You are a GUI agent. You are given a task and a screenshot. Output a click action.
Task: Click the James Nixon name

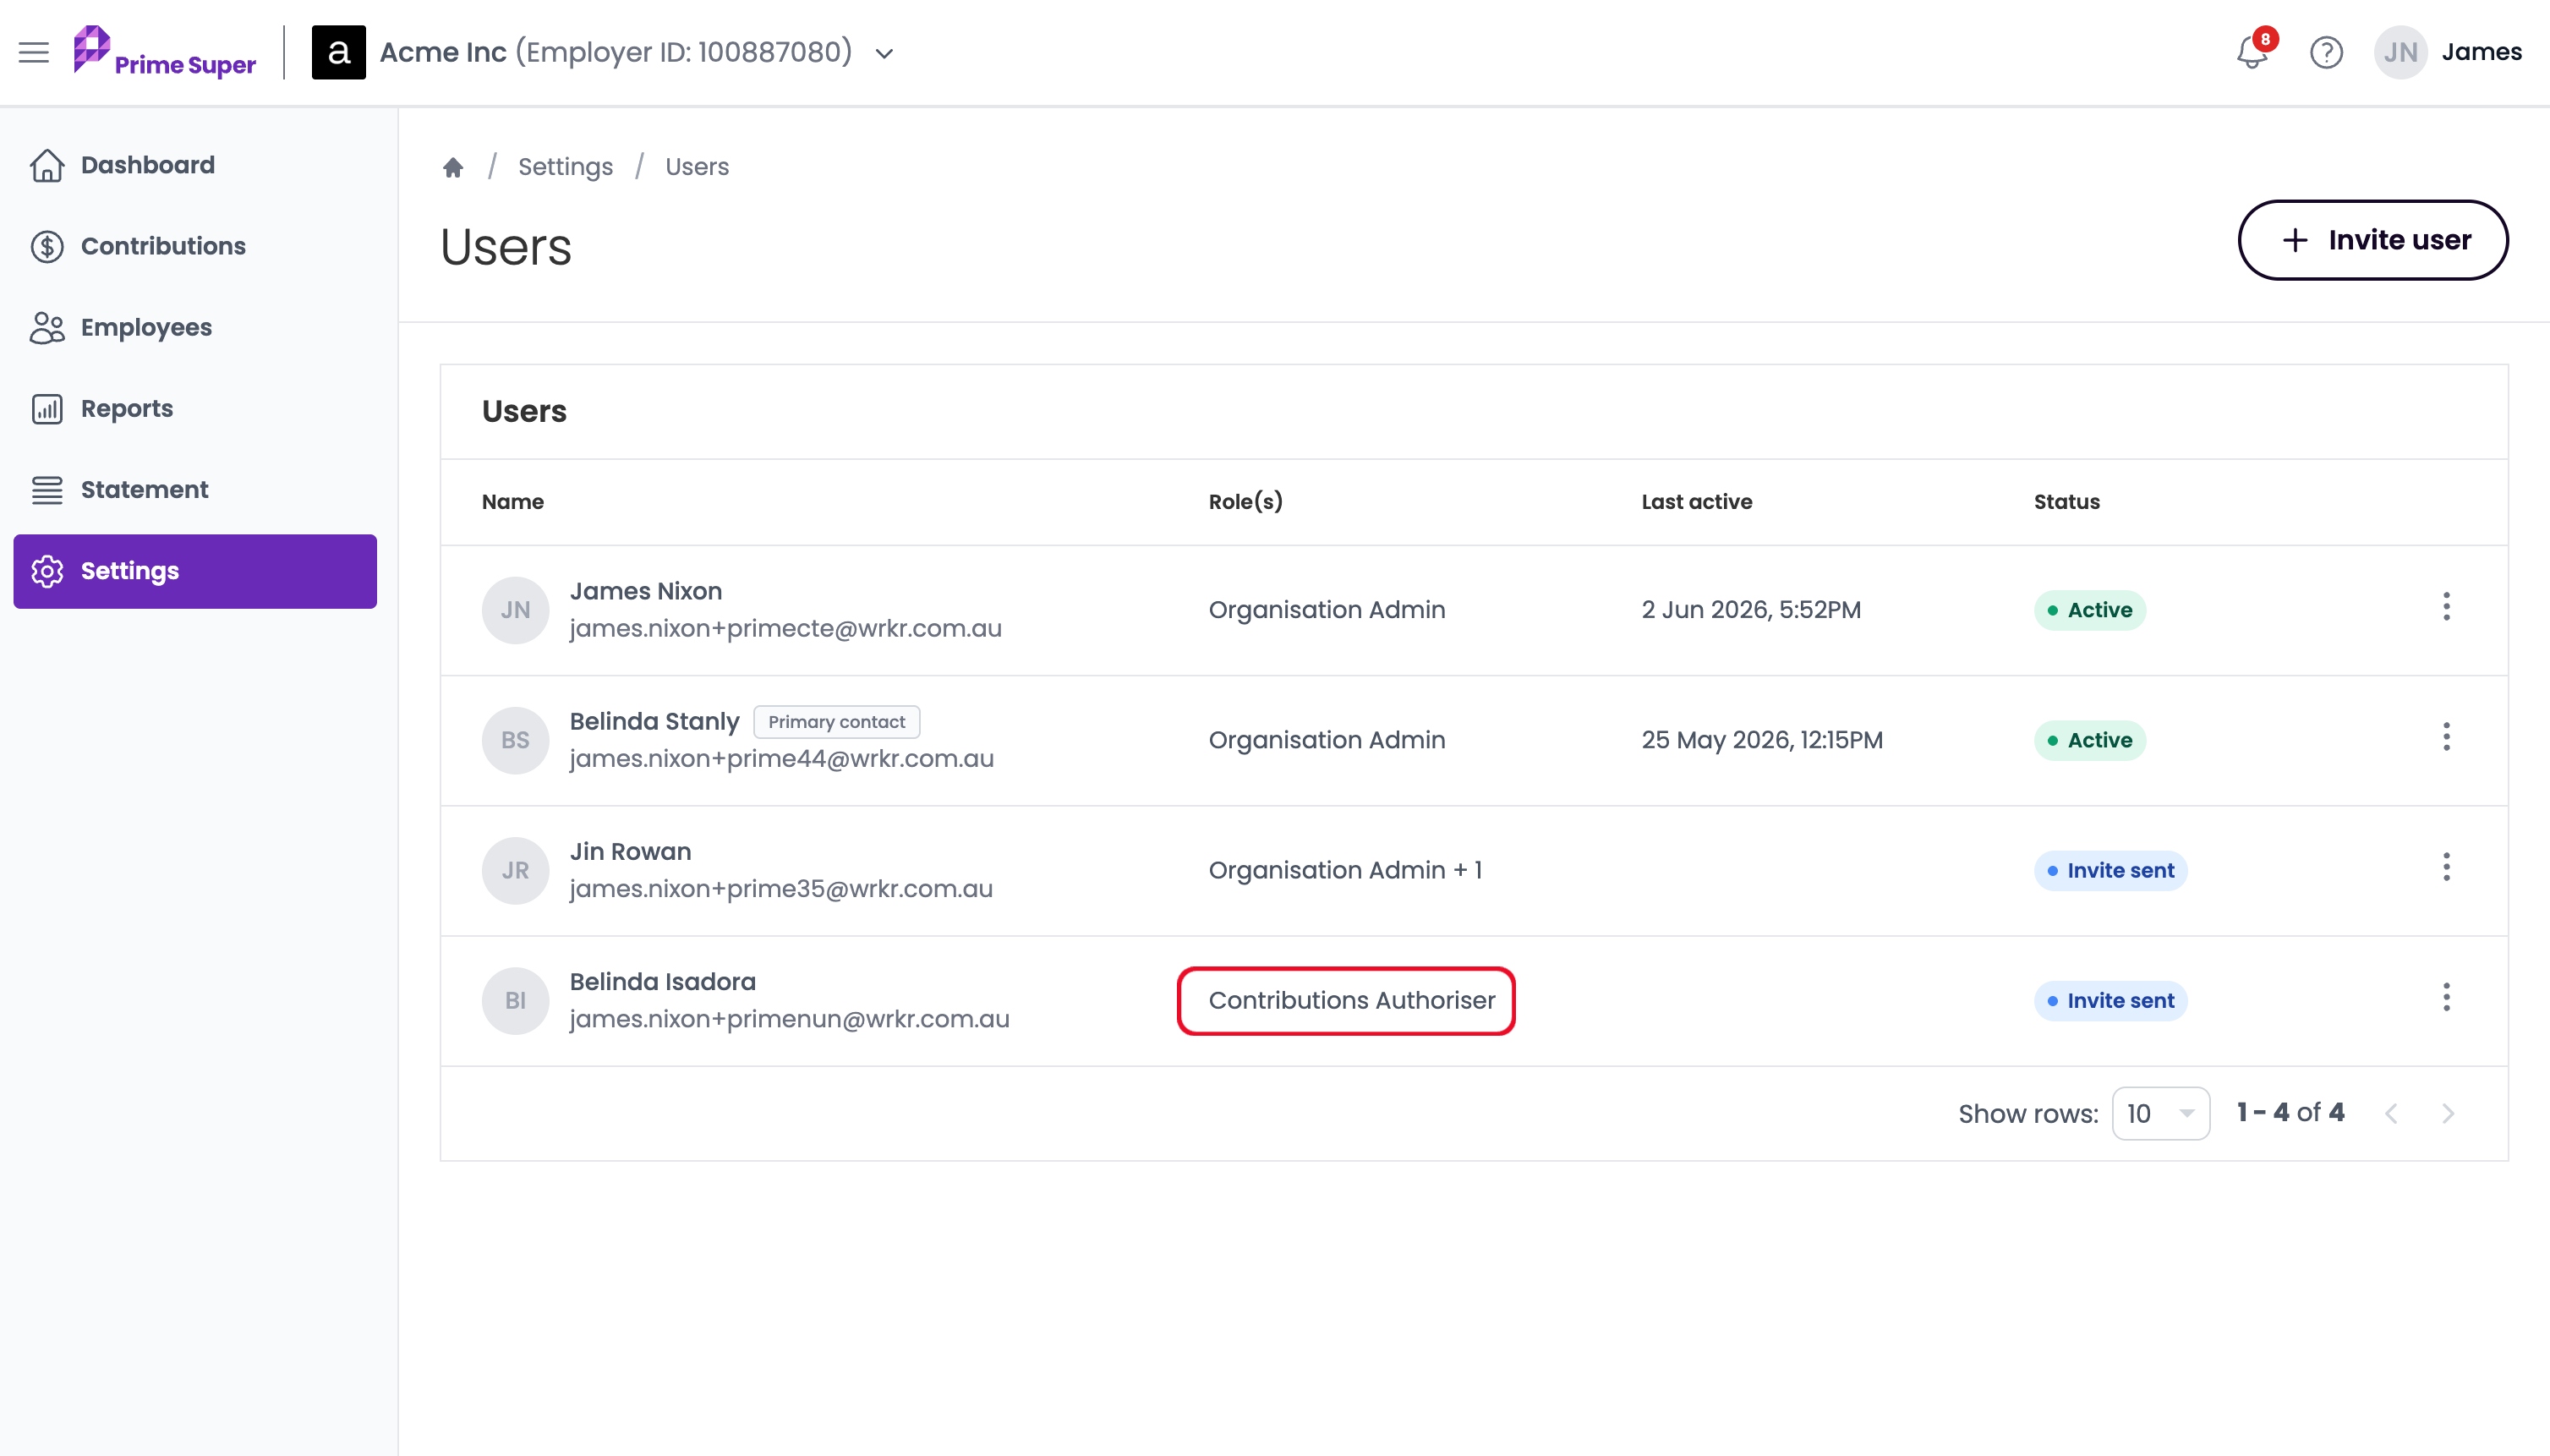[646, 591]
